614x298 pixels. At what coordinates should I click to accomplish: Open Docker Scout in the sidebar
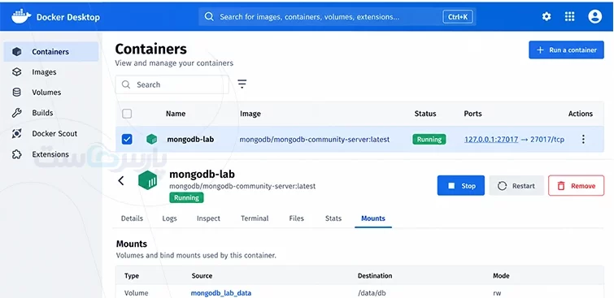[54, 133]
